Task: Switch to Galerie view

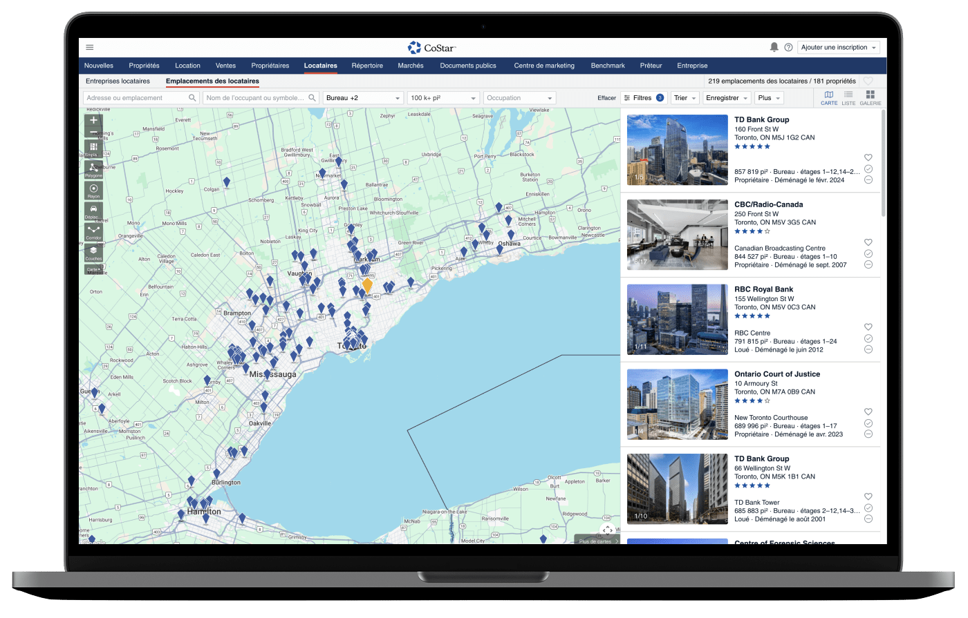Action: point(871,97)
